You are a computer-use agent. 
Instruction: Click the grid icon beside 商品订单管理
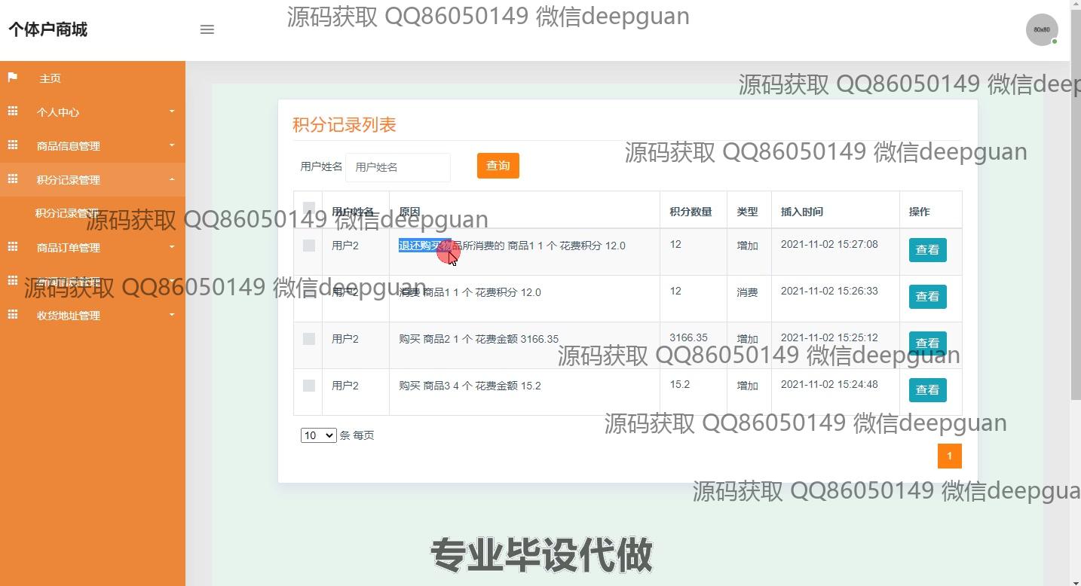click(x=13, y=247)
